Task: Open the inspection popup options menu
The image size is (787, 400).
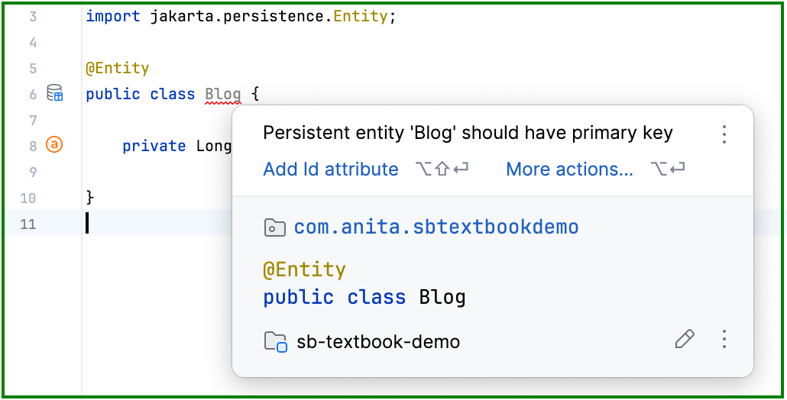Action: coord(724,134)
